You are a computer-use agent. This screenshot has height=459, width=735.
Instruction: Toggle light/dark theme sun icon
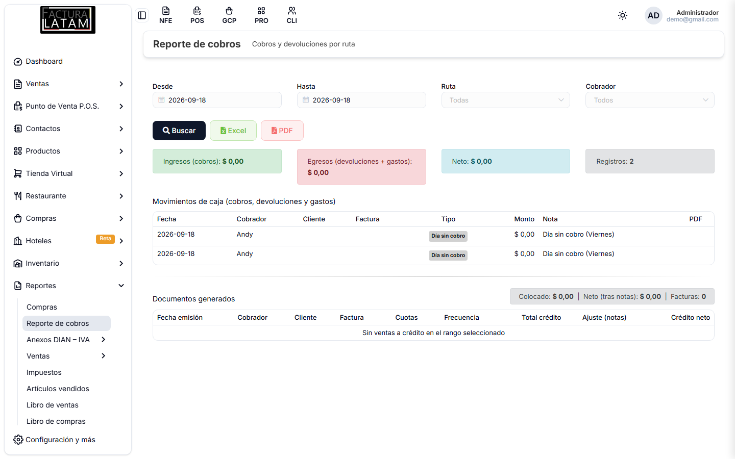(623, 15)
